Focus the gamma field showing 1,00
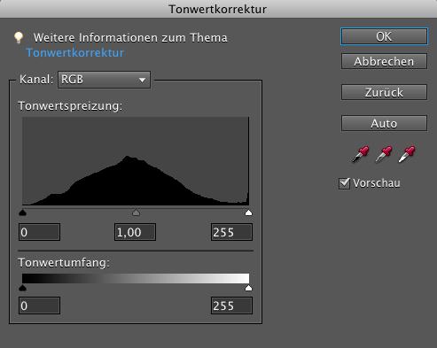 135,232
